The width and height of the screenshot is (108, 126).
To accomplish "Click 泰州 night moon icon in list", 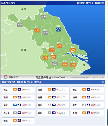I will [88, 113].
